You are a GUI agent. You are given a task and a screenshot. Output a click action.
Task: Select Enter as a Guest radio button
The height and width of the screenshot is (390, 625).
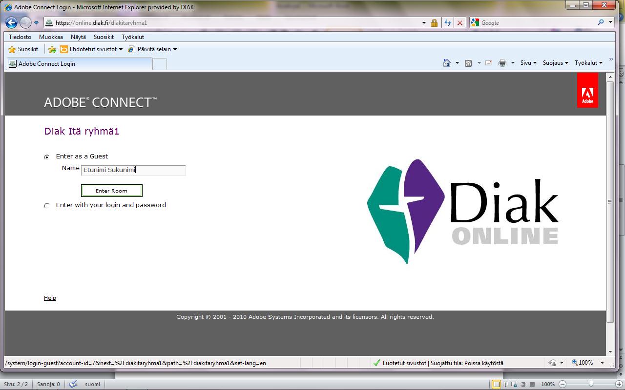tap(47, 157)
